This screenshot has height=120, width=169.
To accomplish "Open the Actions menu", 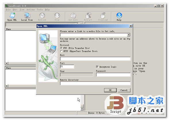I will [x=30, y=10].
